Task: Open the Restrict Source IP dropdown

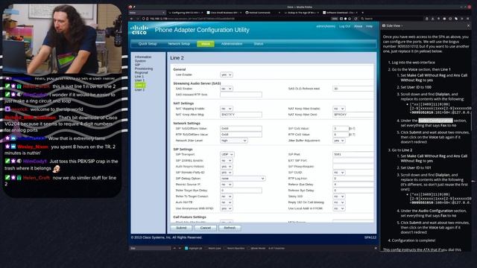Action: 227,185
